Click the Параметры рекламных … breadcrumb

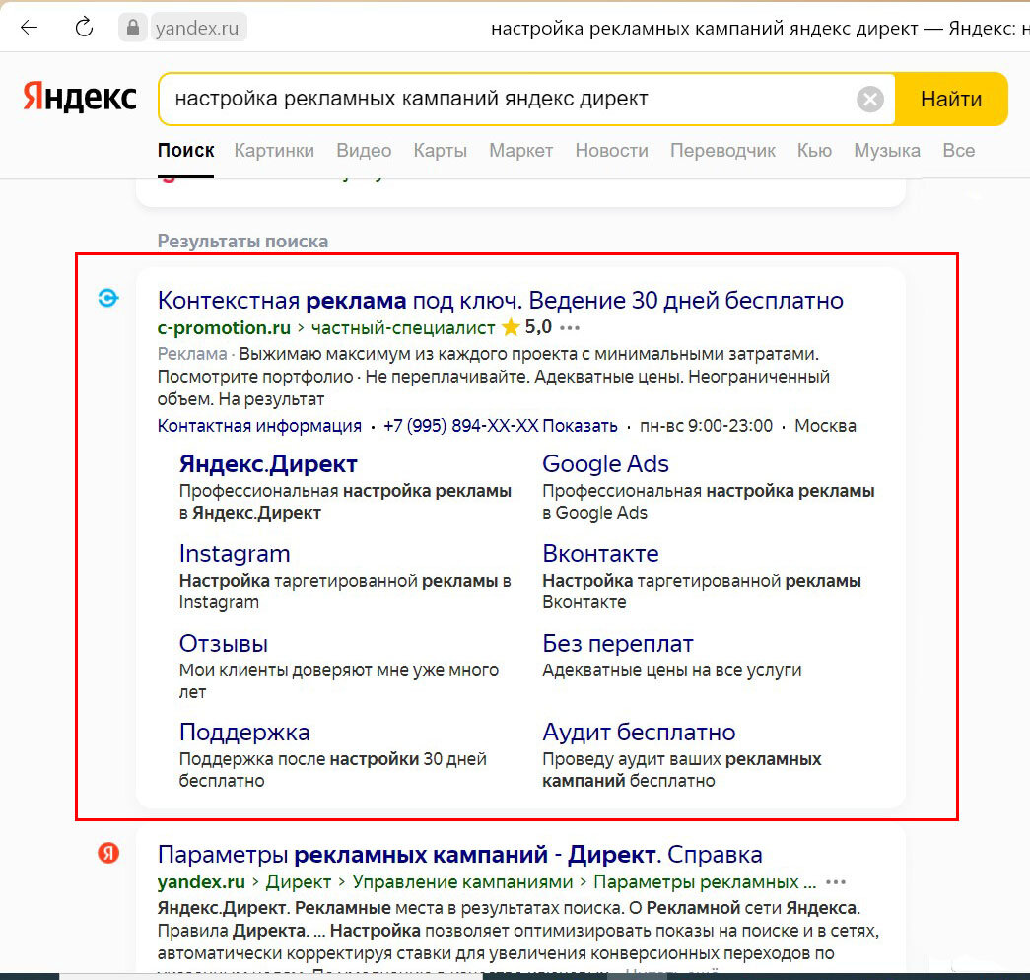pos(705,882)
